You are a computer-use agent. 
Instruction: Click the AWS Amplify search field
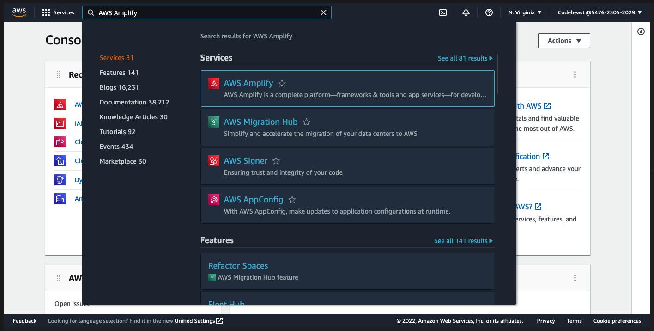tap(207, 13)
